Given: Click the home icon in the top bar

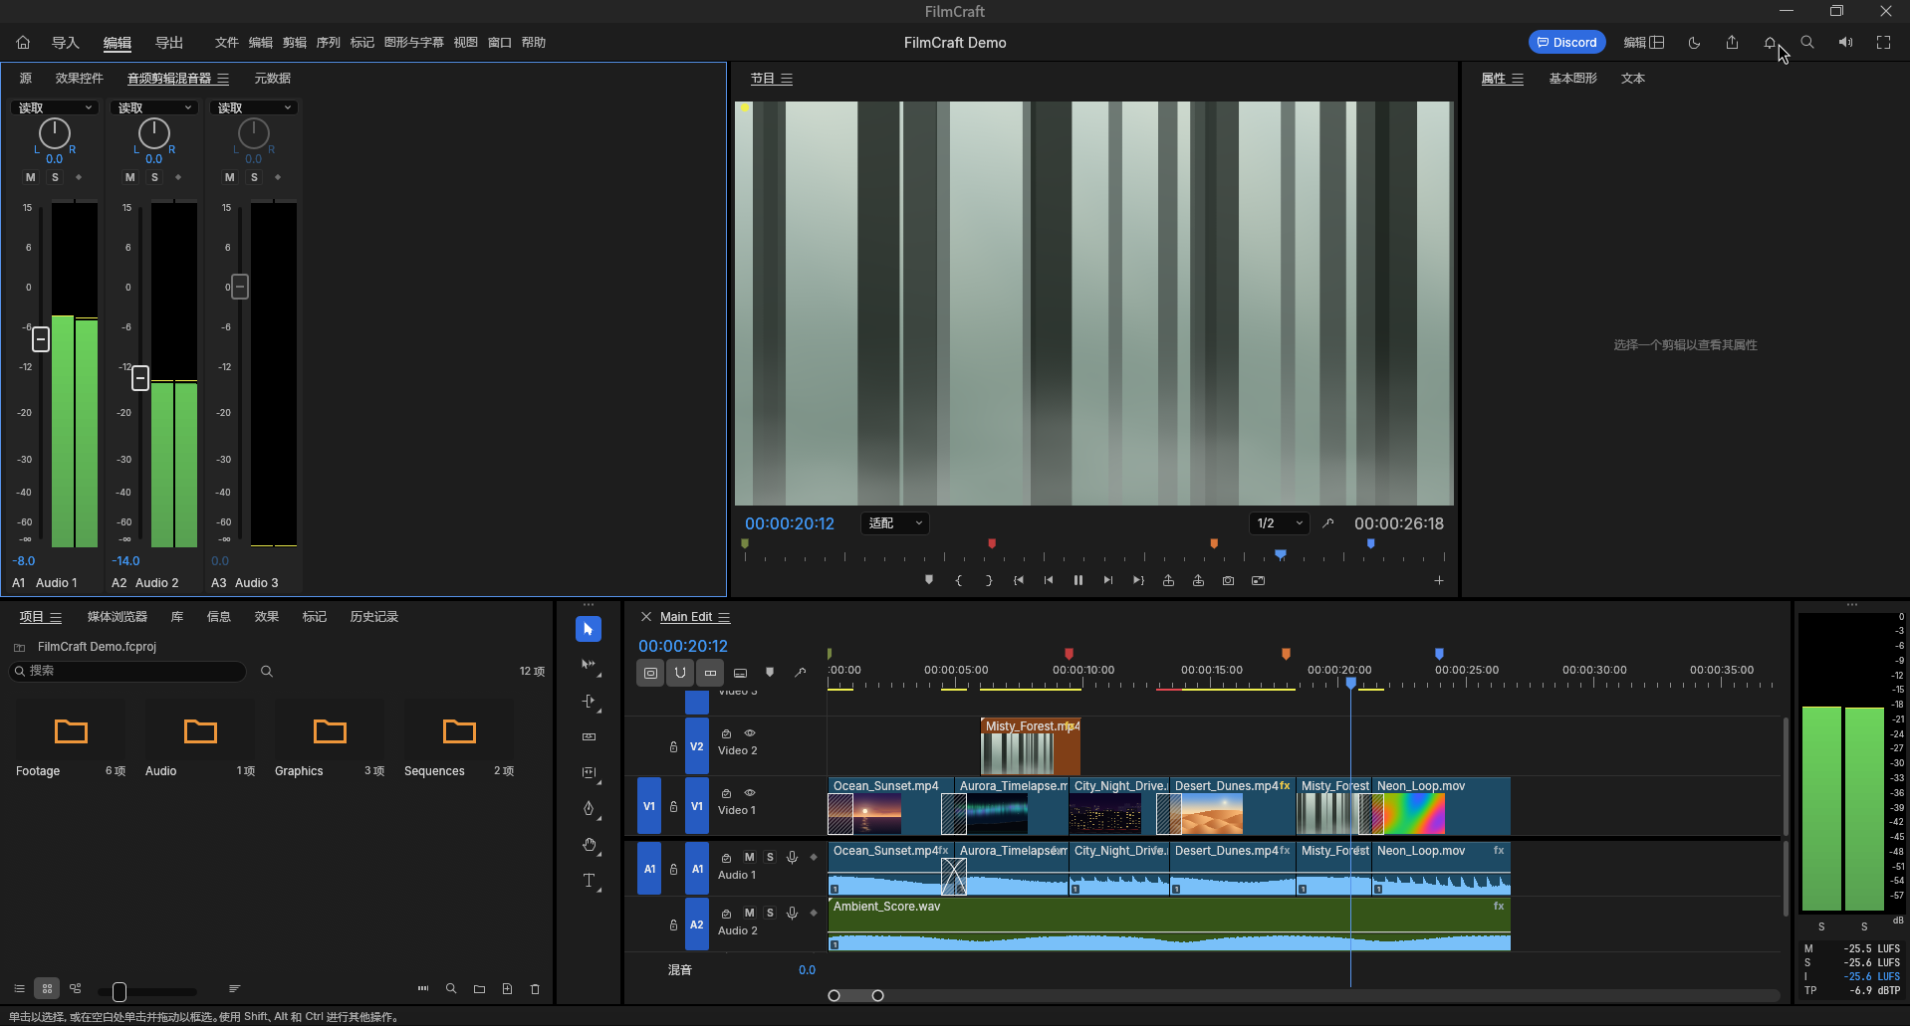Looking at the screenshot, I should pos(23,42).
